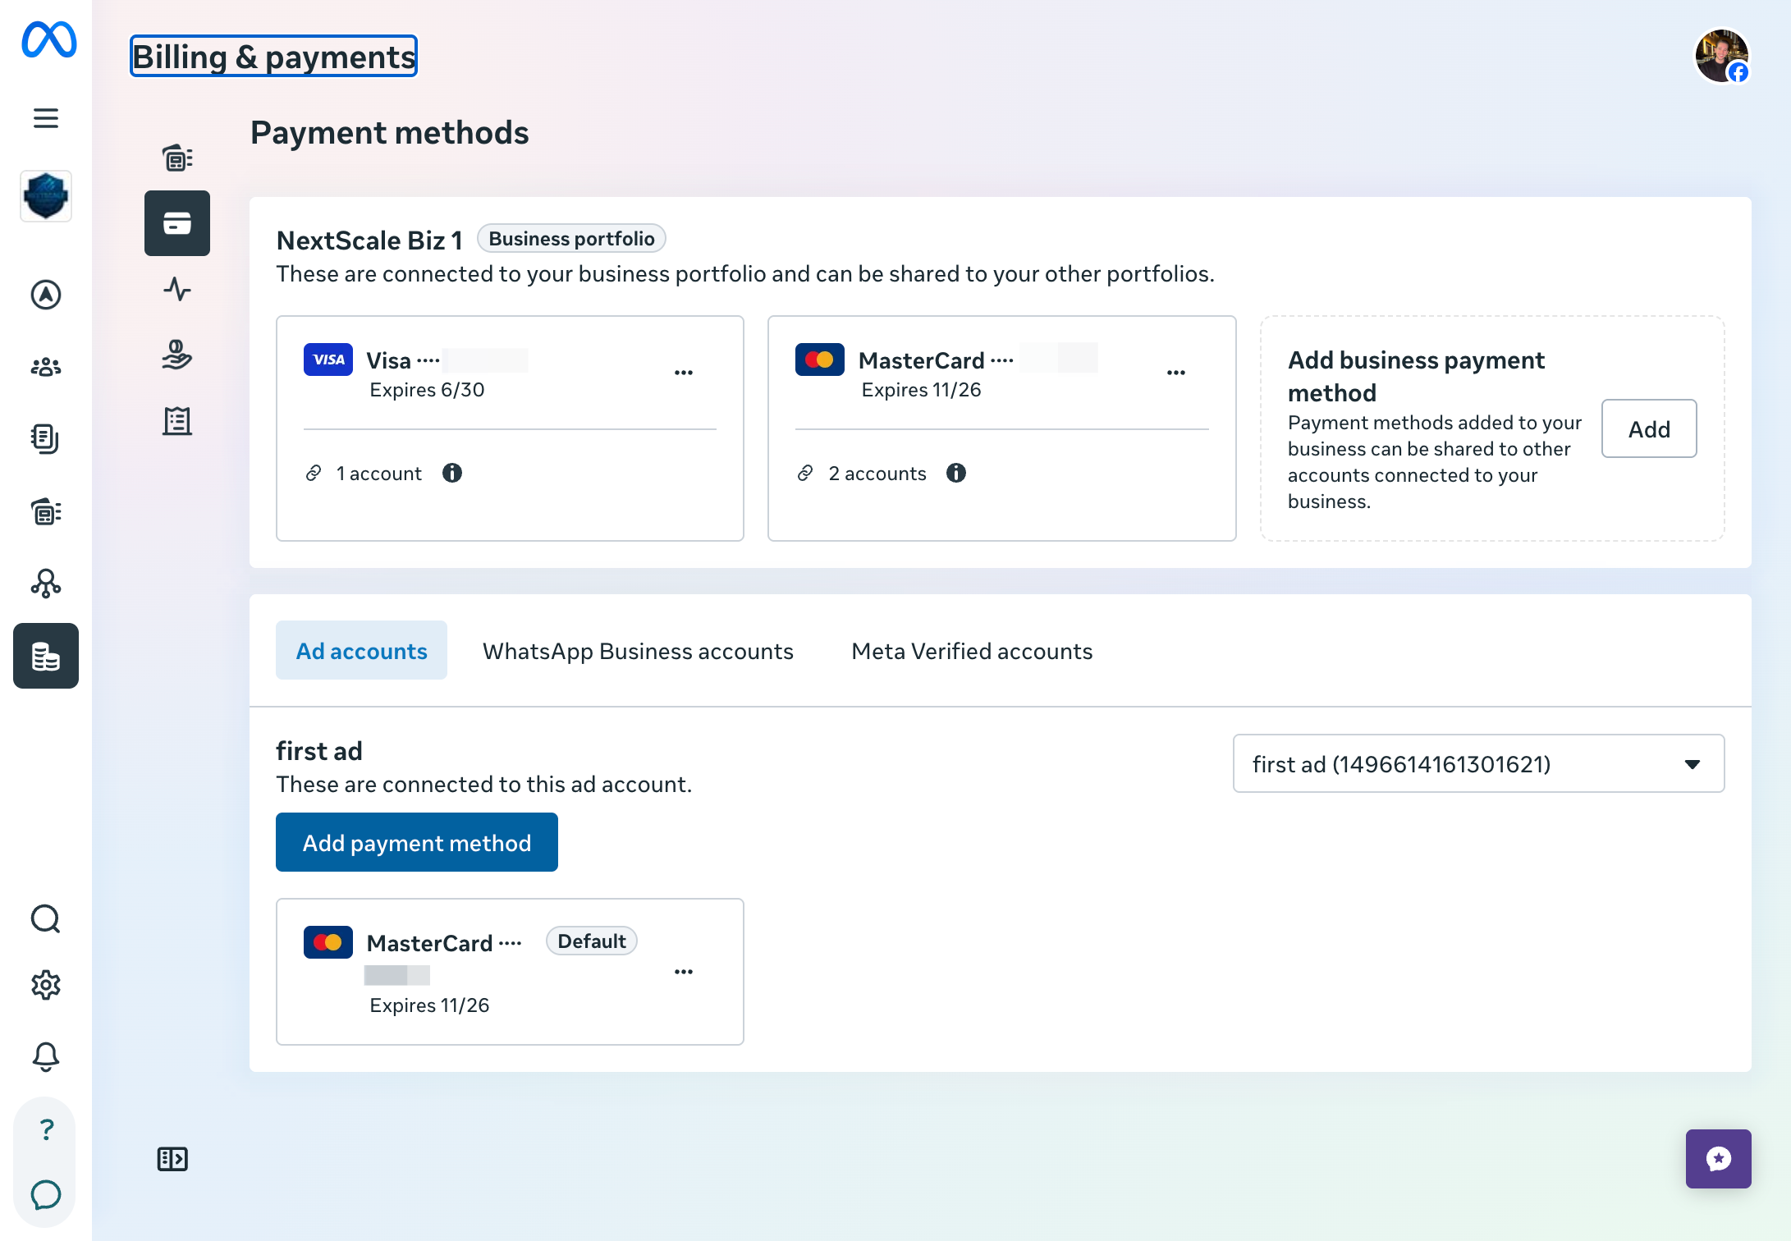Open the MasterCard 2 accounts three-dot menu

coord(1176,373)
